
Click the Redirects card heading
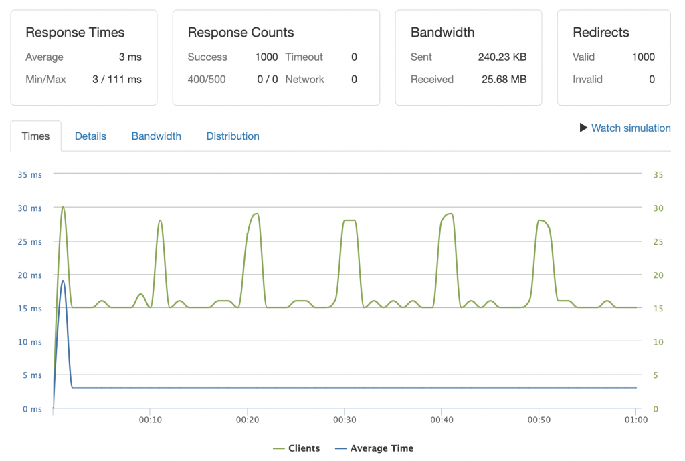601,32
